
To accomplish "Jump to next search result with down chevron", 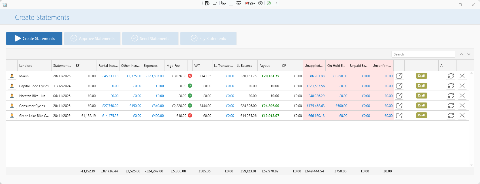I will pyautogui.click(x=469, y=54).
